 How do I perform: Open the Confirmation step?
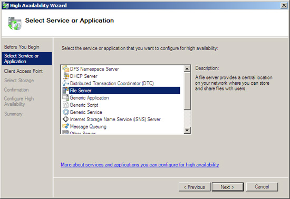point(16,89)
